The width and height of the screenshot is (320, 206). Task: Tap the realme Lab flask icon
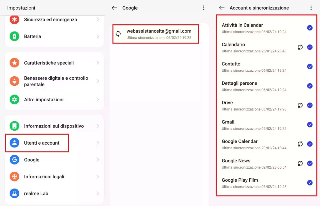pyautogui.click(x=14, y=194)
